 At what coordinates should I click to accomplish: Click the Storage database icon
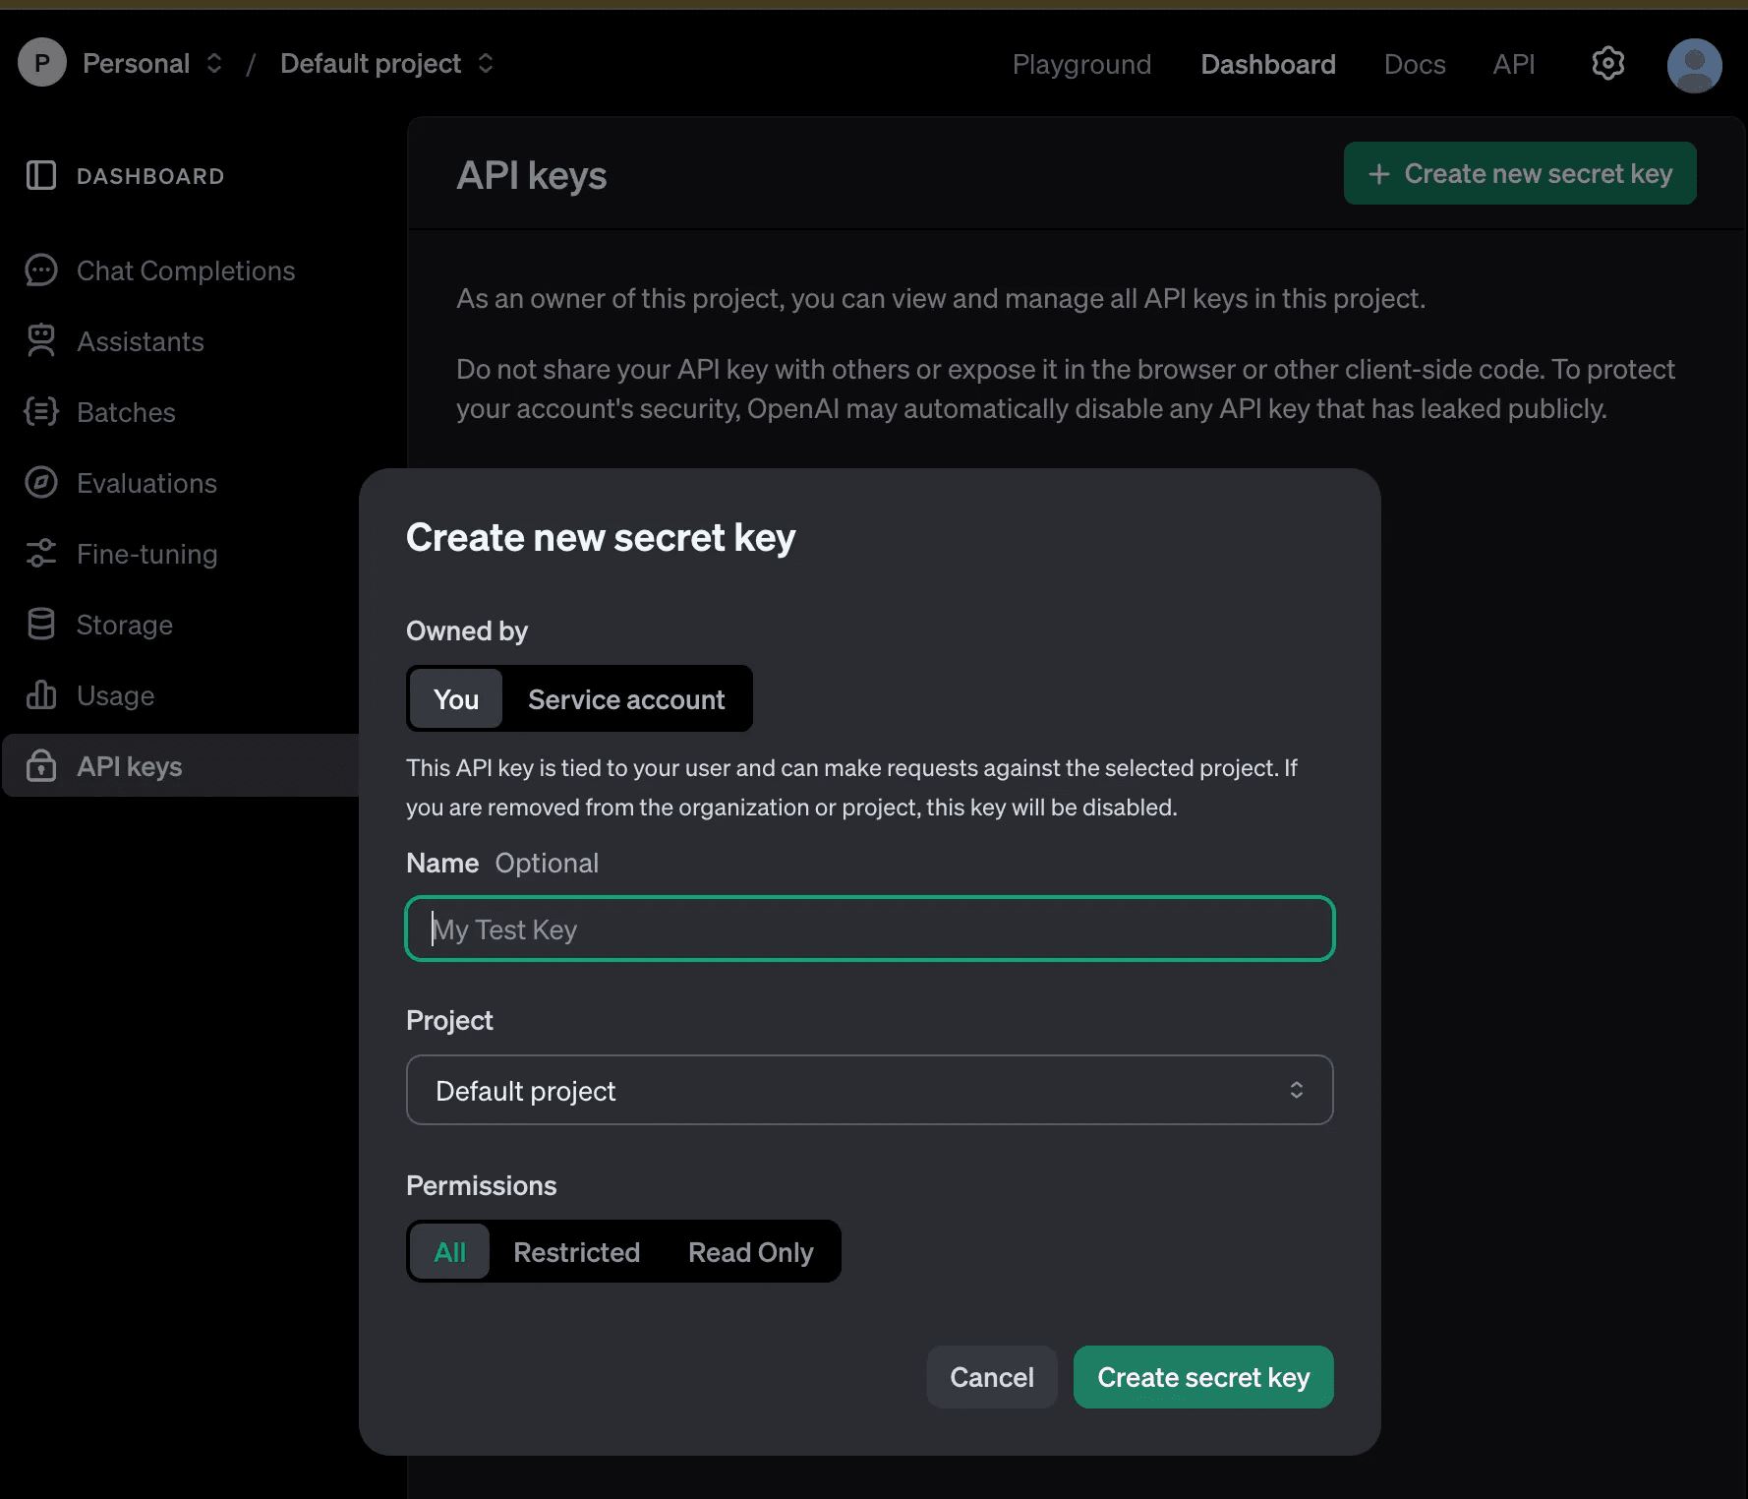click(41, 625)
